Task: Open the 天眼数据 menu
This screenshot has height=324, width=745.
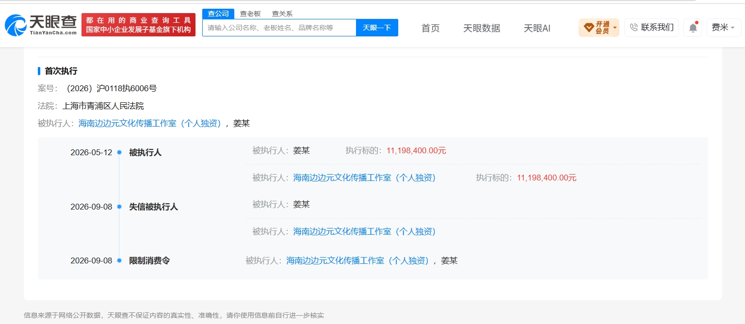Action: point(482,28)
